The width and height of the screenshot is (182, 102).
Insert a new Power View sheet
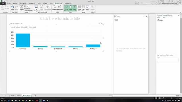[x=79, y=8]
